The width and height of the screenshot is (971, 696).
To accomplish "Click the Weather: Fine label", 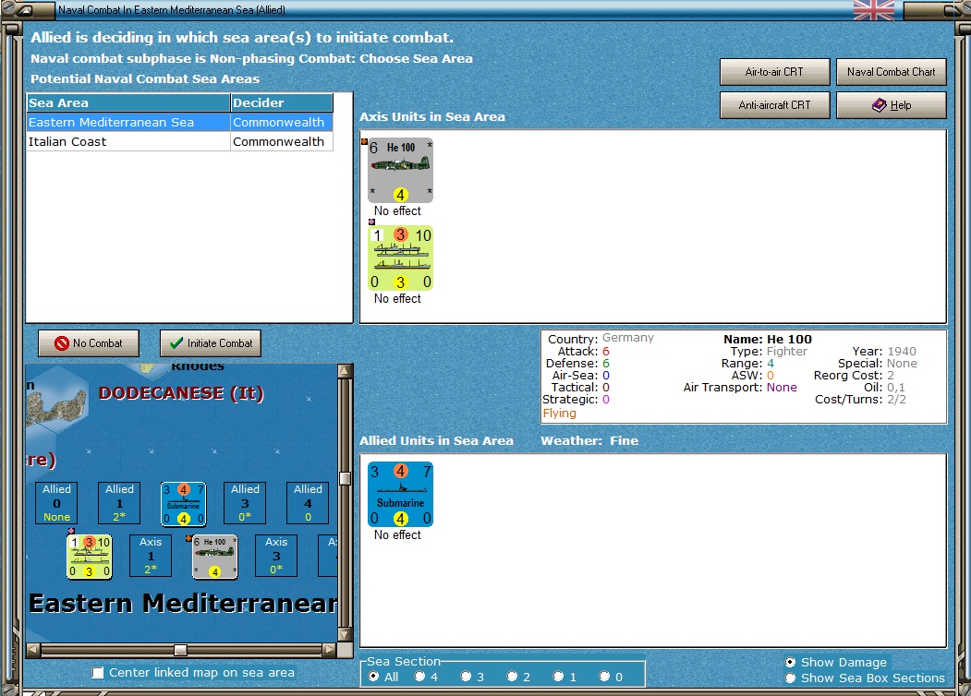I will pos(589,440).
